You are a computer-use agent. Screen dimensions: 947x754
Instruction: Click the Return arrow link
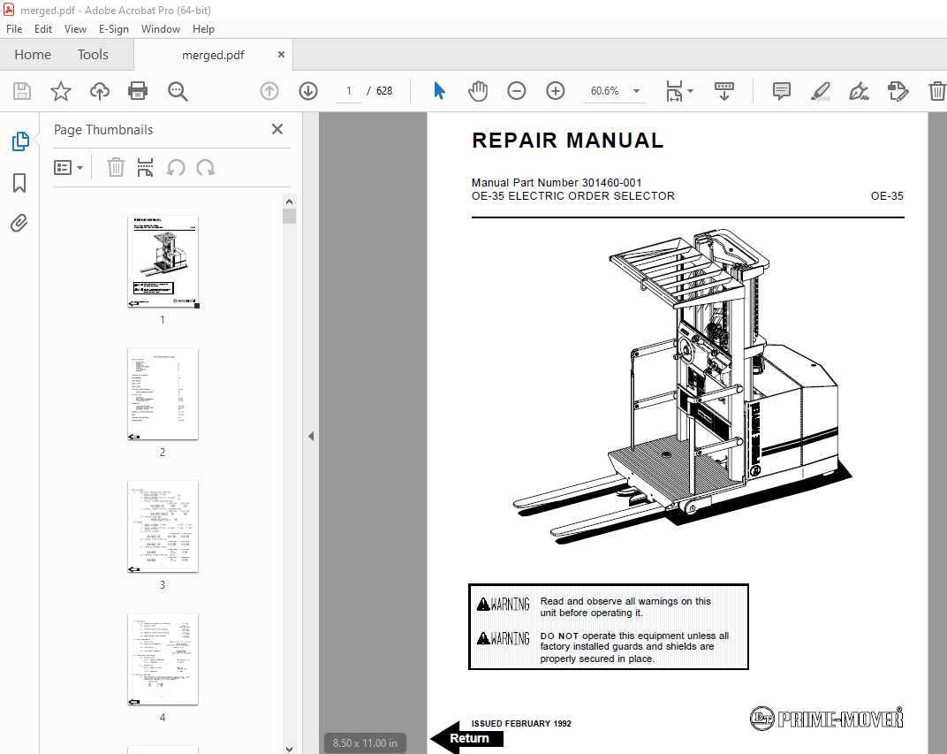click(x=466, y=738)
